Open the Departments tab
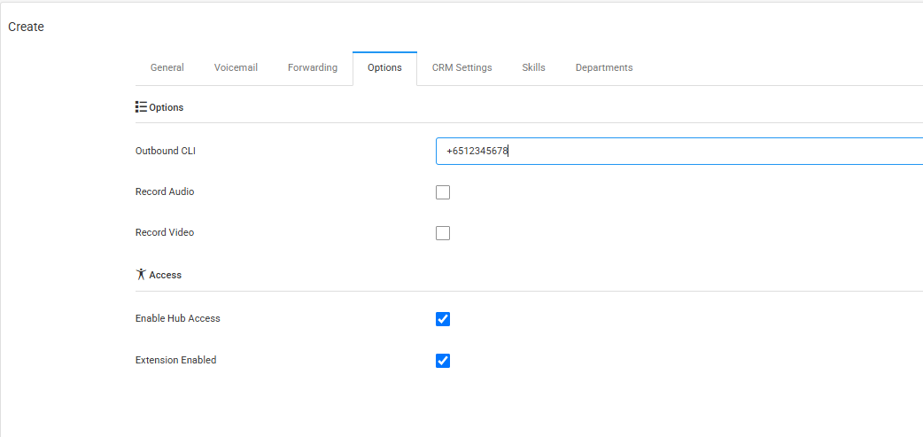 click(604, 67)
